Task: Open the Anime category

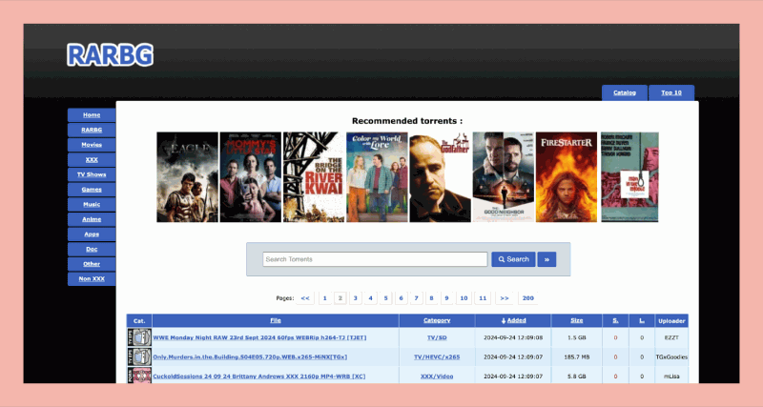Action: [92, 219]
